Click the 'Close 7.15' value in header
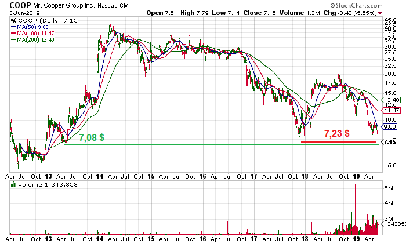This screenshot has width=406, height=244. (x=259, y=13)
